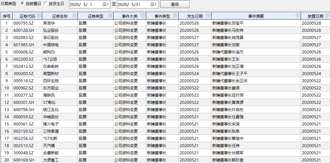Open filter dropdown for 事件摘要 column
The width and height of the screenshot is (330, 163).
[x=298, y=16]
